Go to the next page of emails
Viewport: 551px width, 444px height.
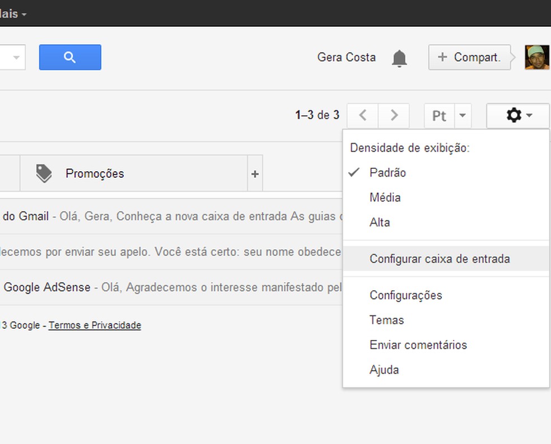tap(394, 116)
